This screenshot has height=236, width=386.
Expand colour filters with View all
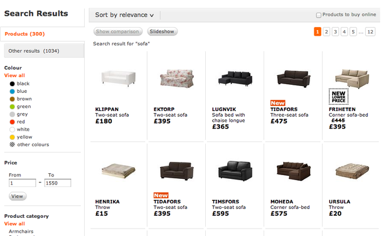click(x=14, y=75)
